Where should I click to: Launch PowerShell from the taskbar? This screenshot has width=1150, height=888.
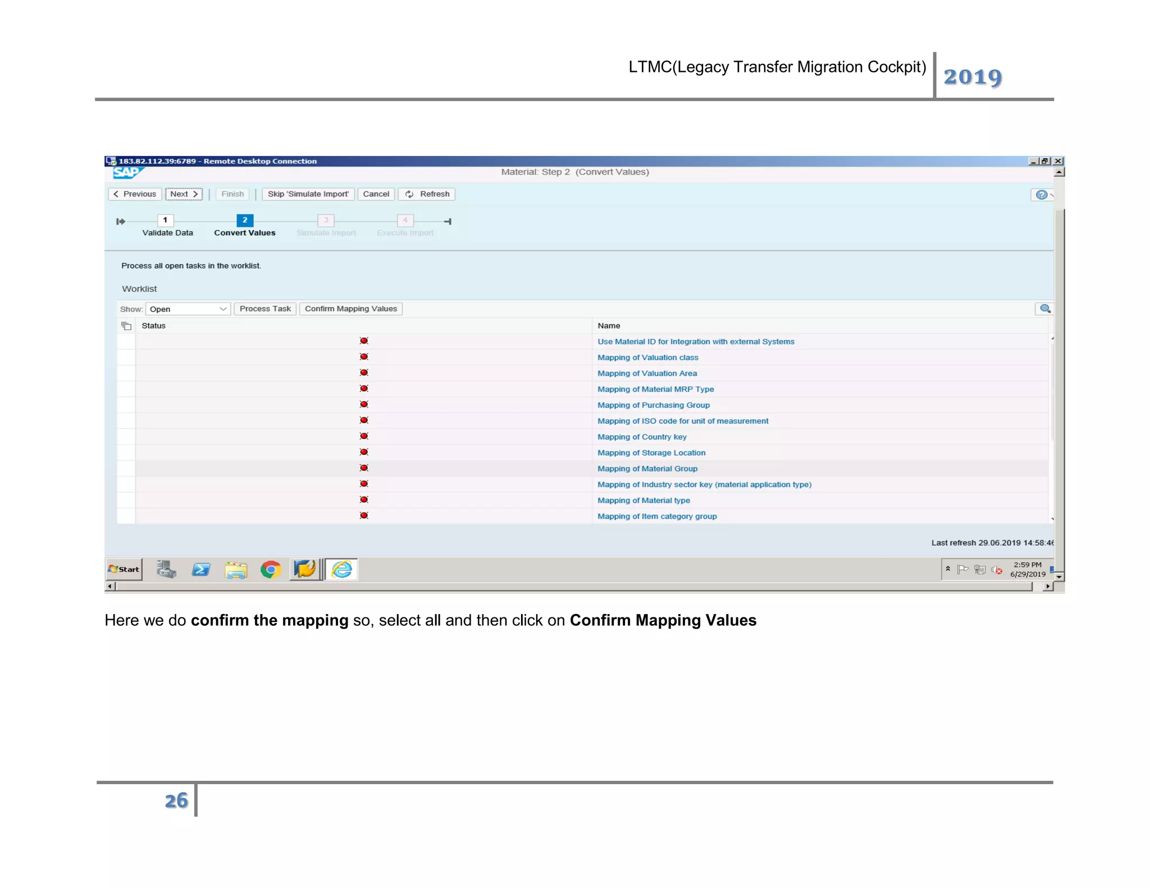(200, 570)
